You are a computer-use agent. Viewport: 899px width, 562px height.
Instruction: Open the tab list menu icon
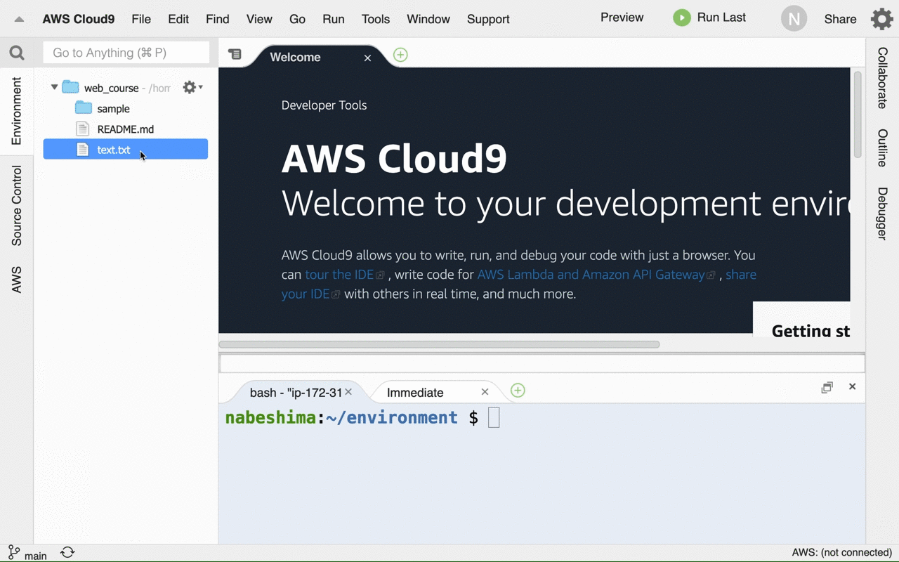click(x=235, y=54)
